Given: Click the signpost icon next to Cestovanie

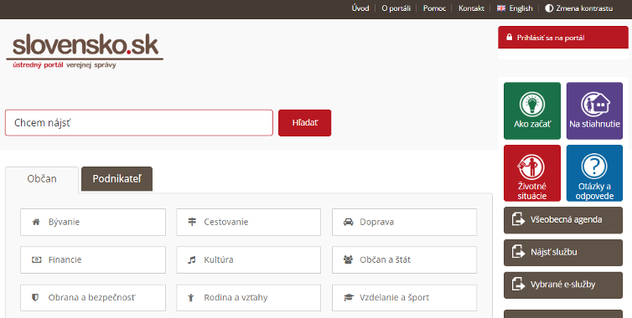Looking at the screenshot, I should pos(192,222).
